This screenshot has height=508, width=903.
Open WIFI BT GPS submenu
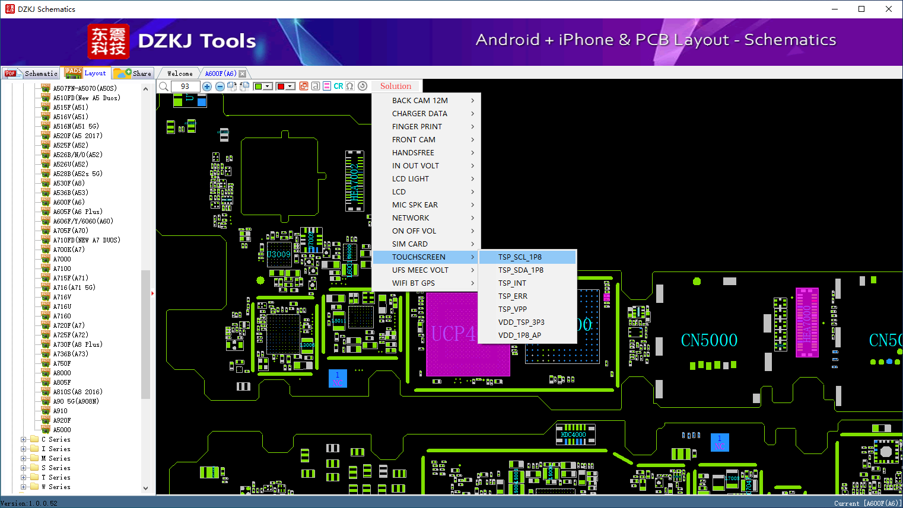point(426,283)
